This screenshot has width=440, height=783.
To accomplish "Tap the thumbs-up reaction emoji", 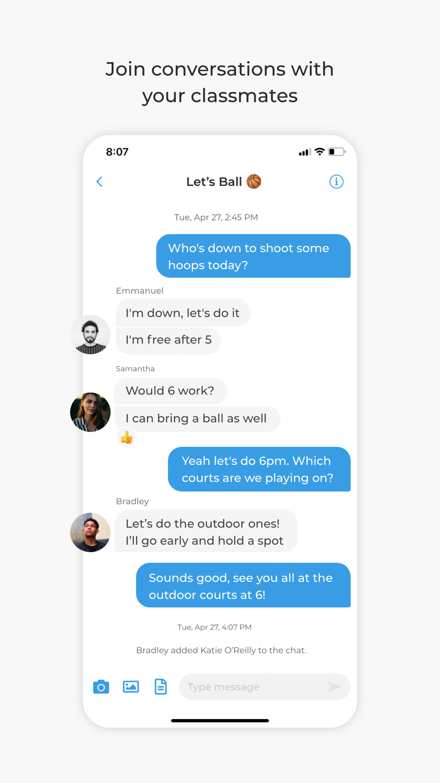I will tap(127, 437).
